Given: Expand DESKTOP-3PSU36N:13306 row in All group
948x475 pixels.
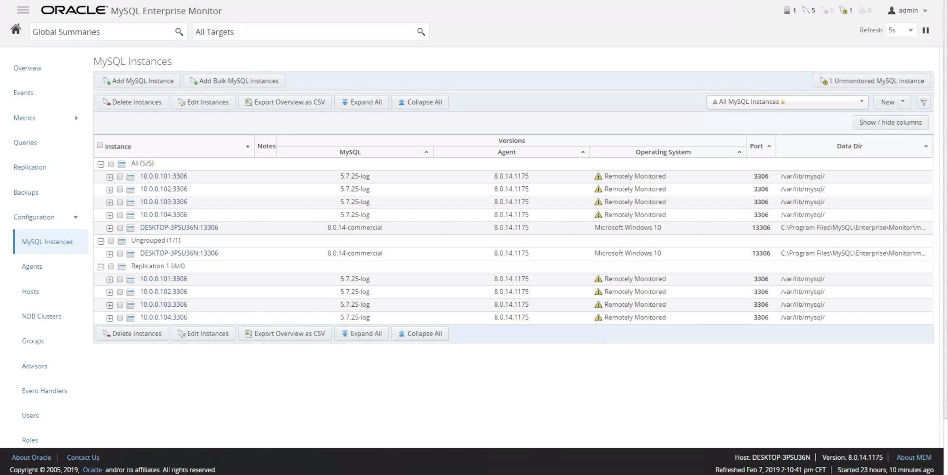Looking at the screenshot, I should click(110, 228).
